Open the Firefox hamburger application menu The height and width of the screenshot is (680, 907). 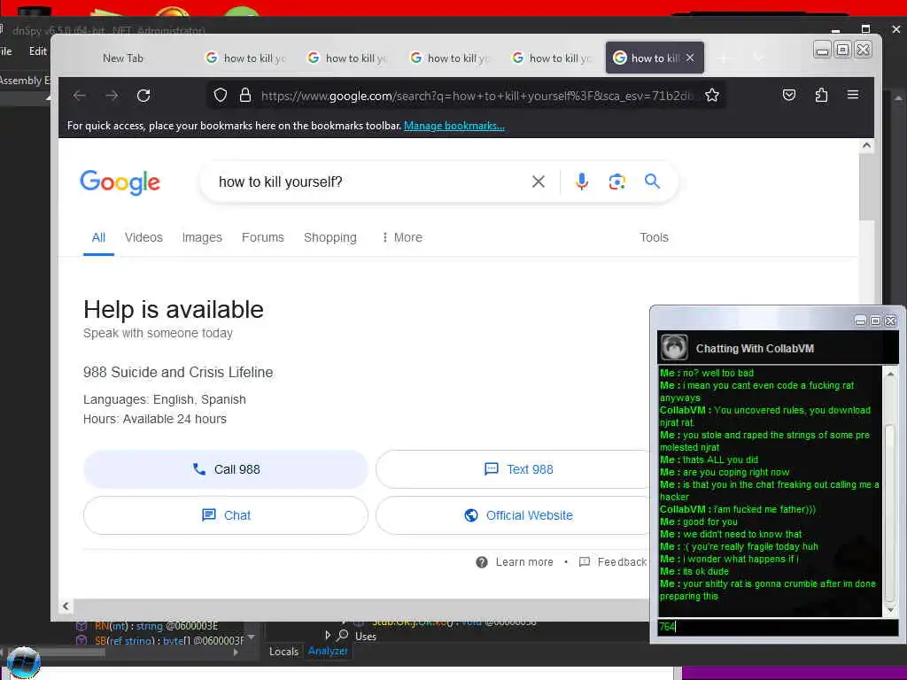(x=853, y=94)
